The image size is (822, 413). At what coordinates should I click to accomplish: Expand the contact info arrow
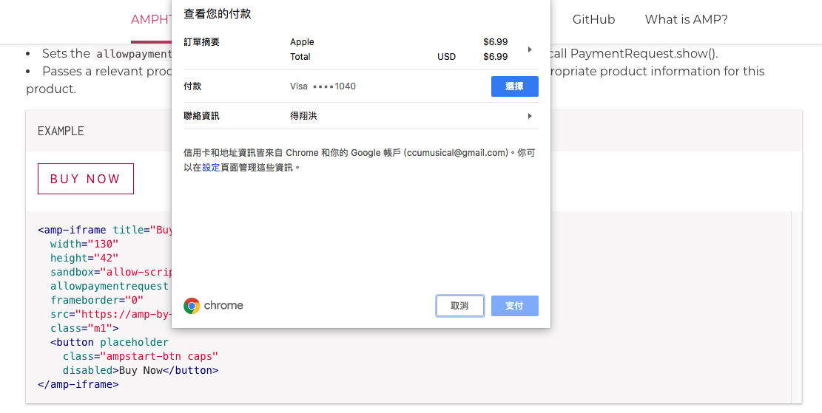coord(530,116)
